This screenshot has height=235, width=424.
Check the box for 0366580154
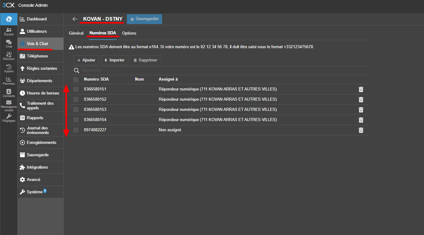(x=76, y=120)
